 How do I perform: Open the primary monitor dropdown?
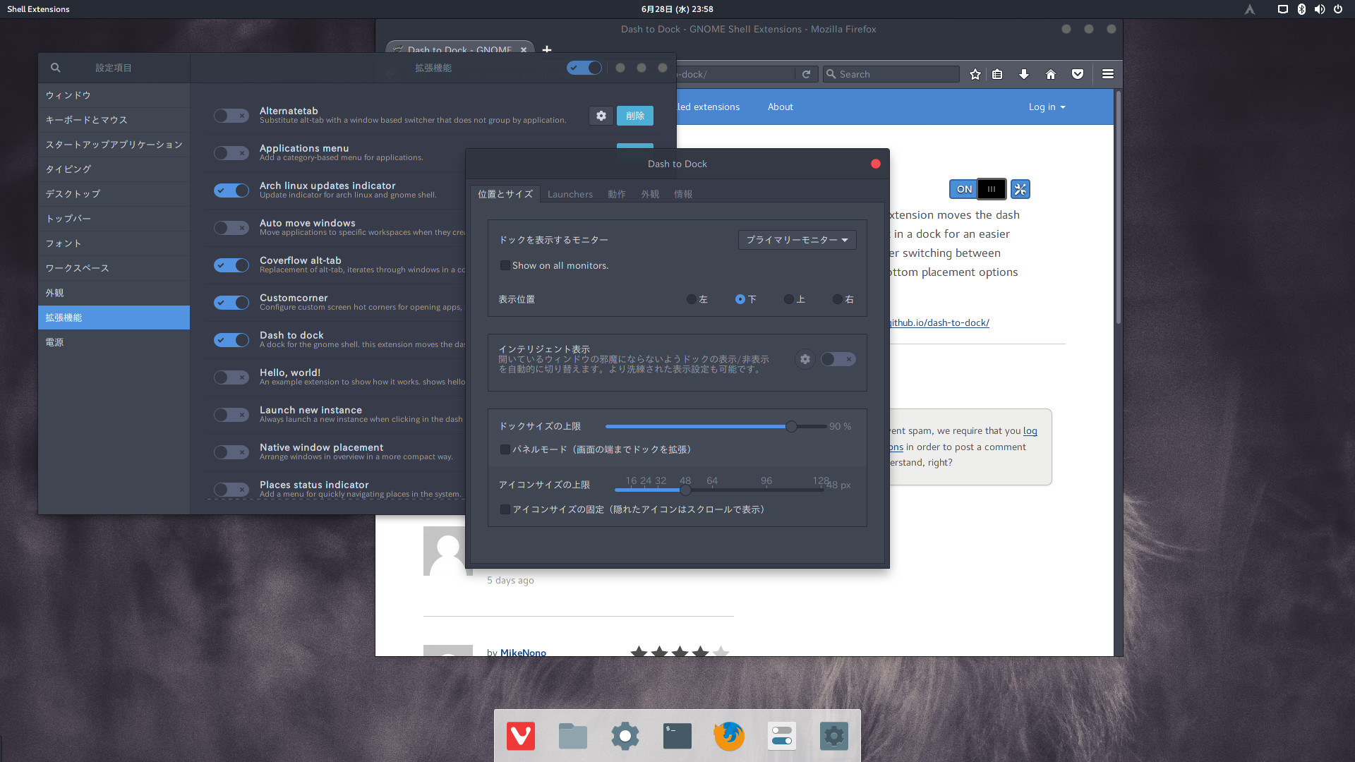[x=797, y=240]
